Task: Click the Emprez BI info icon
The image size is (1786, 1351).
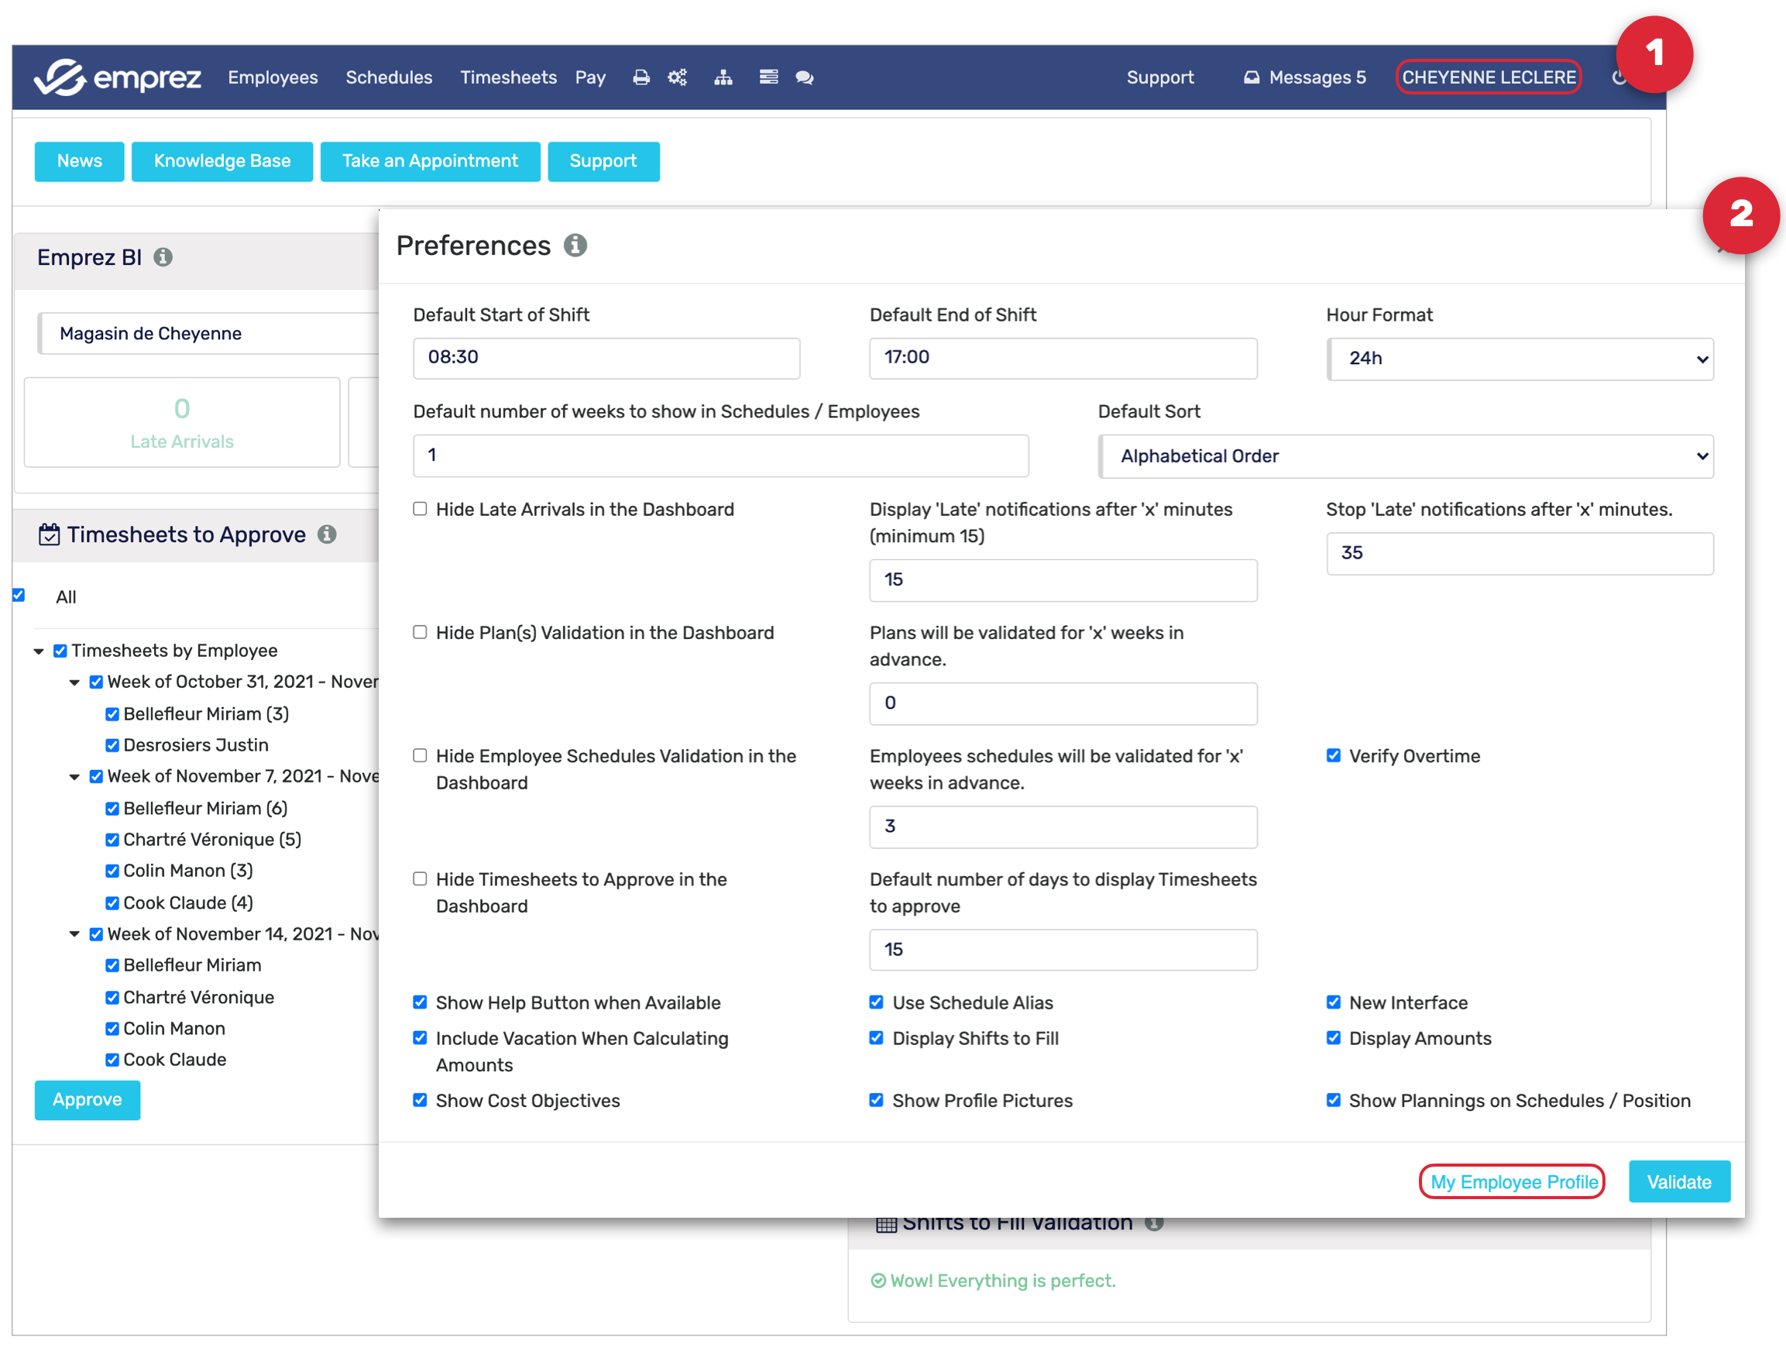Action: [x=163, y=258]
